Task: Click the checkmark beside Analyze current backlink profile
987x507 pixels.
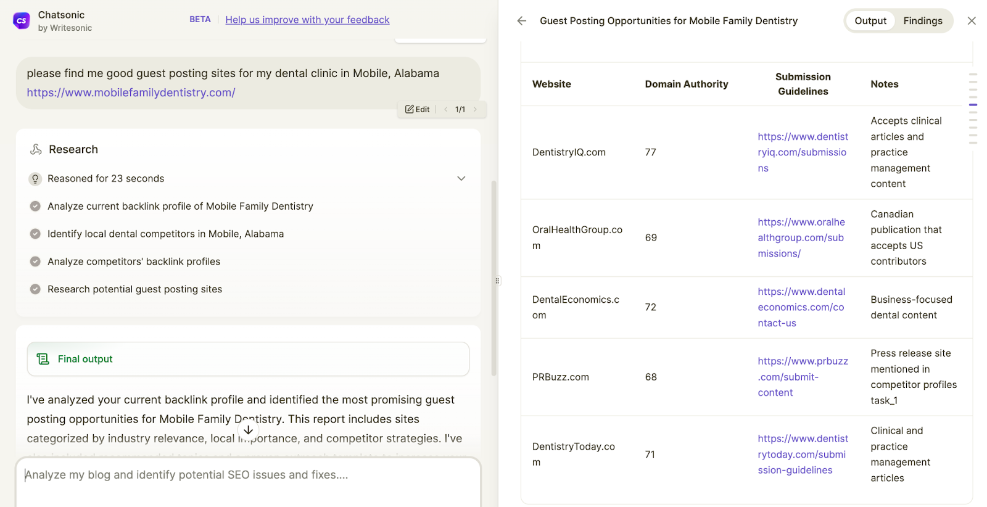Action: point(35,206)
